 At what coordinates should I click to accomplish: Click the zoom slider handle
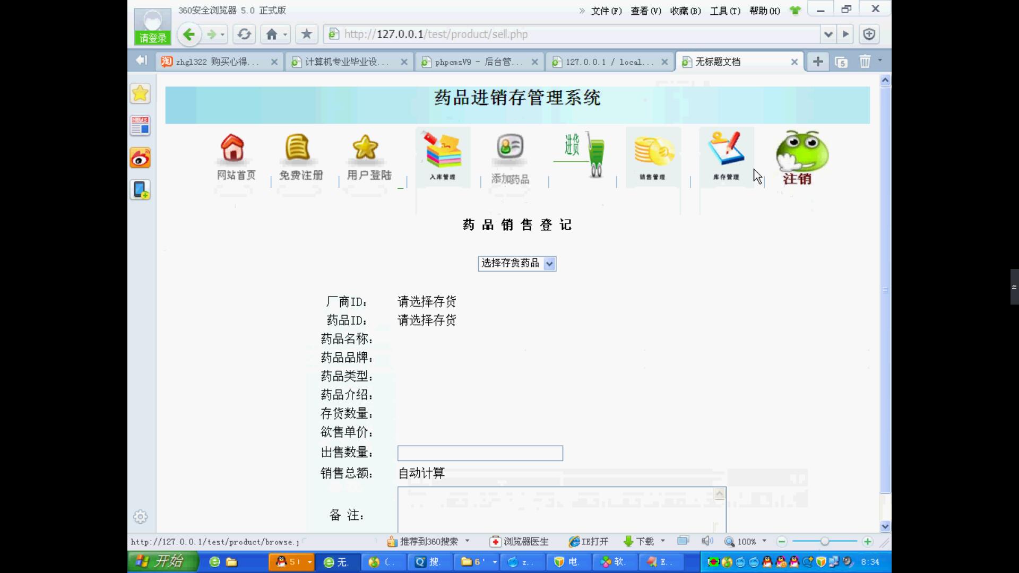tap(824, 542)
